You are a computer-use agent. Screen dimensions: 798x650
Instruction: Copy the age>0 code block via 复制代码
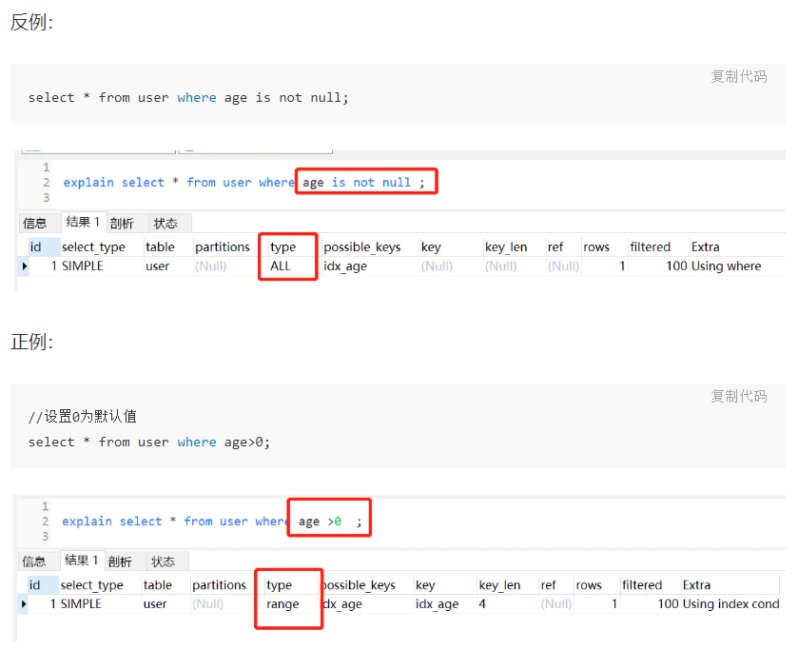738,396
